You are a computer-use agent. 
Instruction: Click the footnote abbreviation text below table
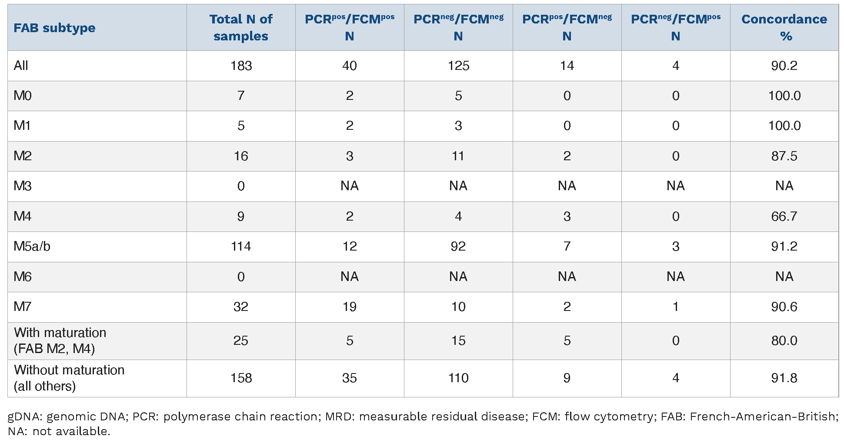click(x=422, y=423)
